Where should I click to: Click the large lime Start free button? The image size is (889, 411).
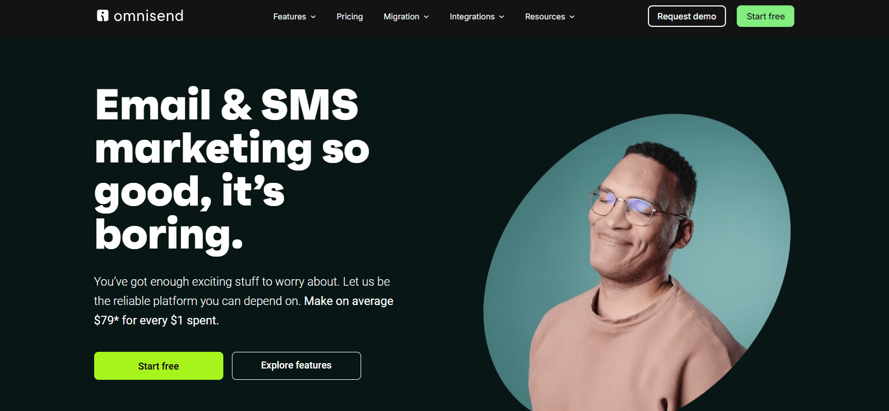click(x=159, y=366)
